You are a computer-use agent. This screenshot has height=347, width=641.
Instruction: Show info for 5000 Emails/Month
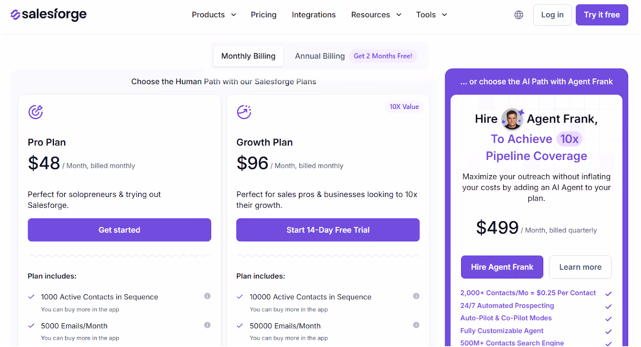click(x=207, y=325)
